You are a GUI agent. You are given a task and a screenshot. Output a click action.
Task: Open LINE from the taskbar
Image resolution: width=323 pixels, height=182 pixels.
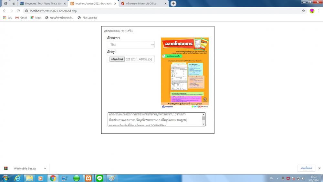point(100,178)
